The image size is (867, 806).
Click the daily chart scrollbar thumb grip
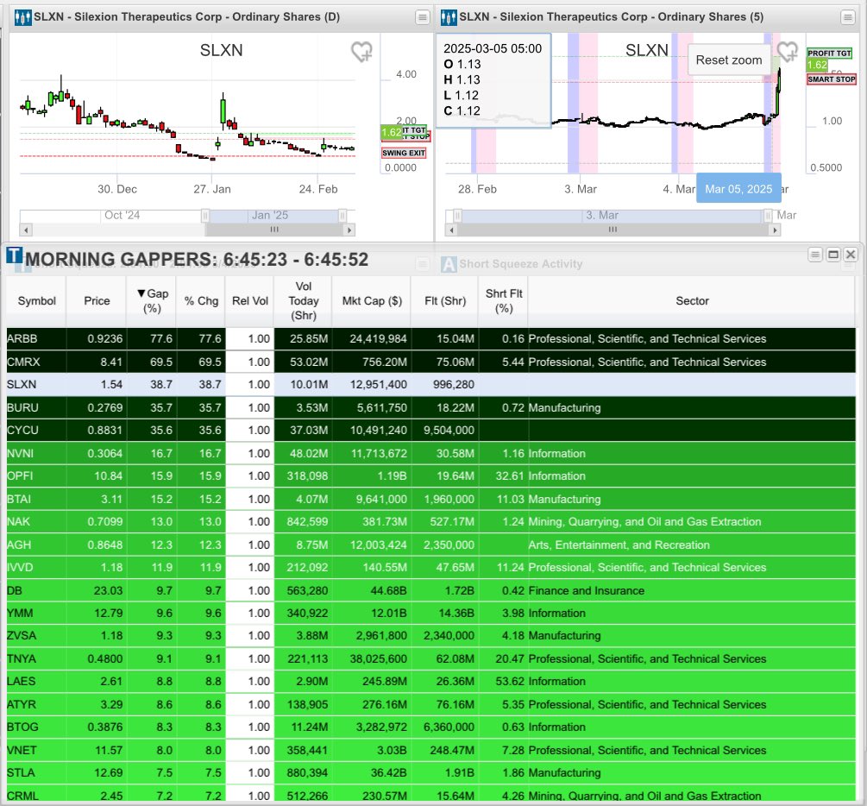(274, 230)
